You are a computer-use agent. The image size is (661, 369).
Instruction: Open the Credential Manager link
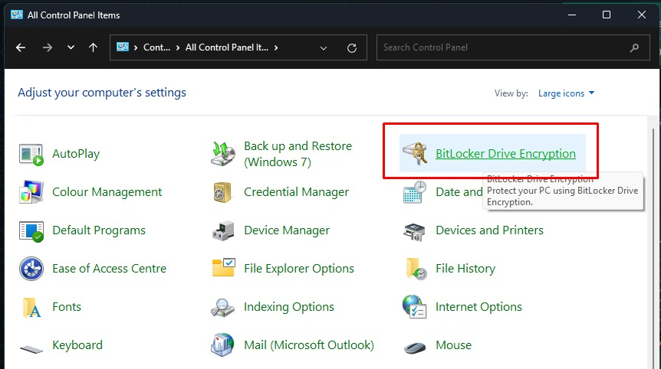pyautogui.click(x=296, y=192)
